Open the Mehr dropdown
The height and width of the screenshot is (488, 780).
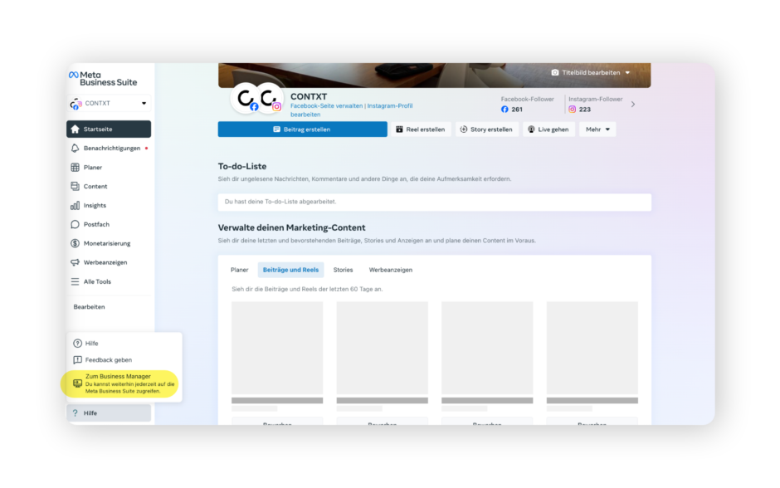pyautogui.click(x=597, y=129)
